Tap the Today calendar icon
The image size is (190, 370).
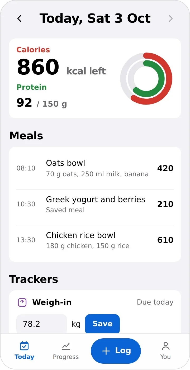pos(24,346)
